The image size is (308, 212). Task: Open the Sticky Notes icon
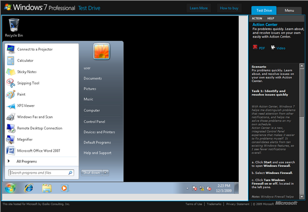click(11, 72)
